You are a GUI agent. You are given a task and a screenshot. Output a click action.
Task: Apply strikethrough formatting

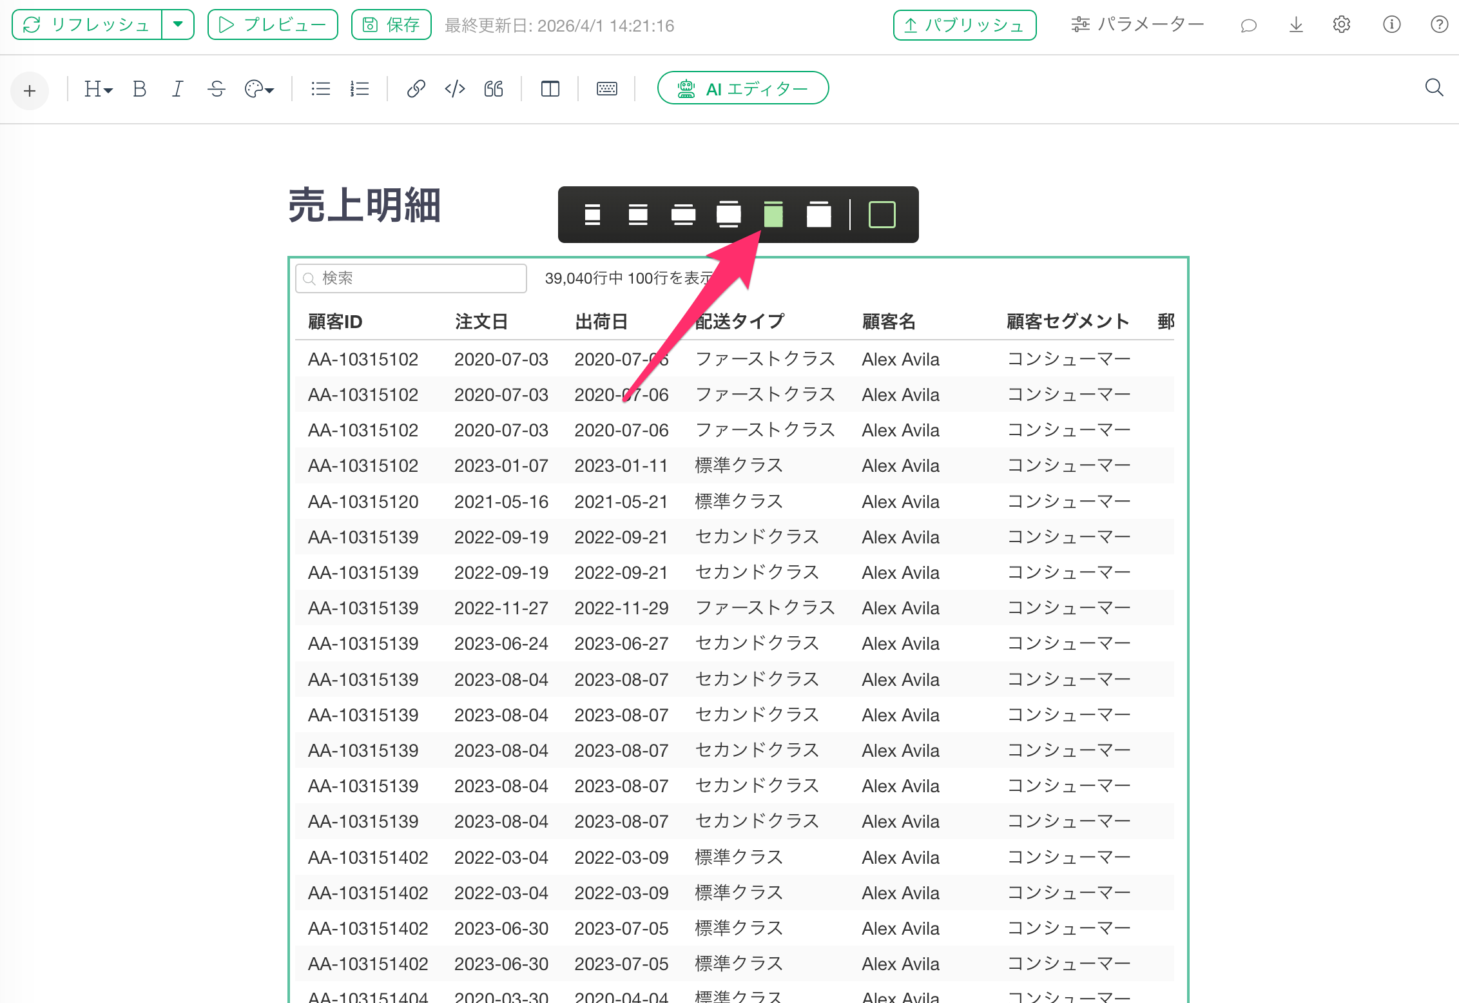[217, 89]
